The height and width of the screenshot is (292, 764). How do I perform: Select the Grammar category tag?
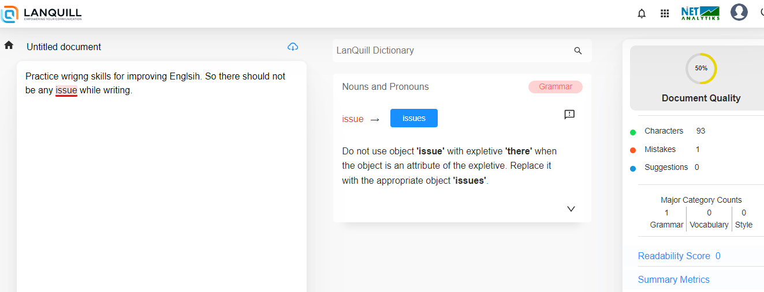click(x=555, y=87)
